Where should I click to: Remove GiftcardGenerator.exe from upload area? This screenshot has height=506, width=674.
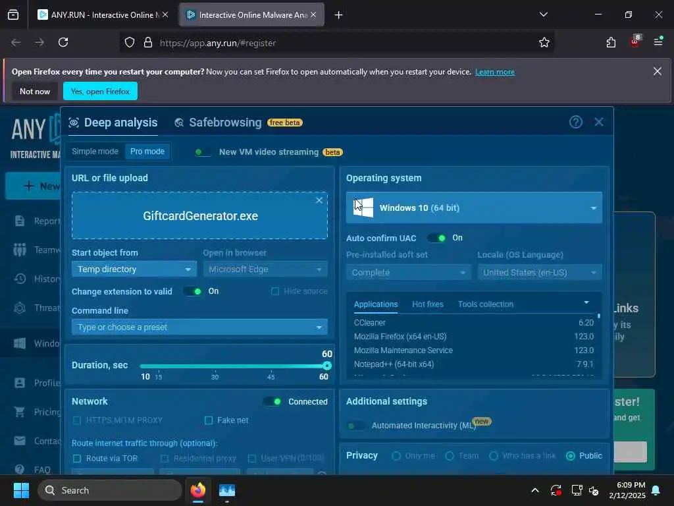pyautogui.click(x=319, y=200)
